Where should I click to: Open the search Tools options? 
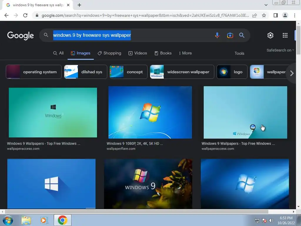(239, 54)
